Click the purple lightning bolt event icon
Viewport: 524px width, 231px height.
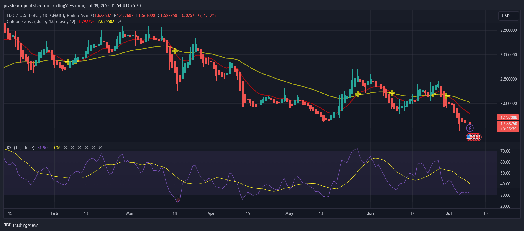470,128
